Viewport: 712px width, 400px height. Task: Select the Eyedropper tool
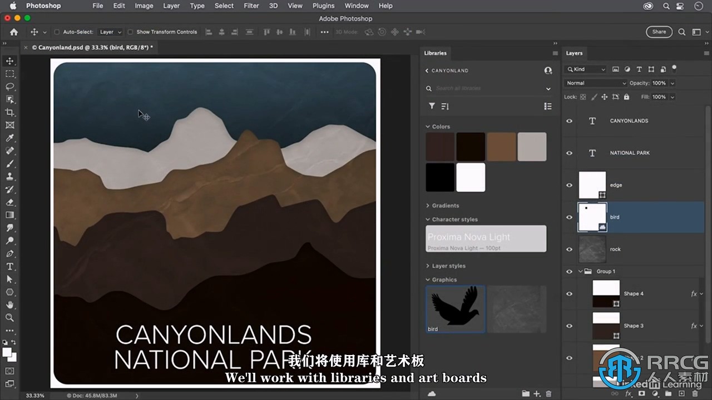tap(9, 138)
